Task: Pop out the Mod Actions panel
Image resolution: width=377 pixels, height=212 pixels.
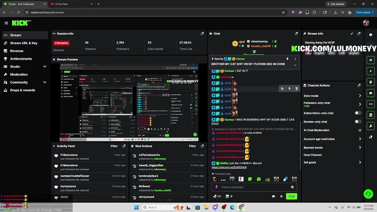Action: pos(202,146)
